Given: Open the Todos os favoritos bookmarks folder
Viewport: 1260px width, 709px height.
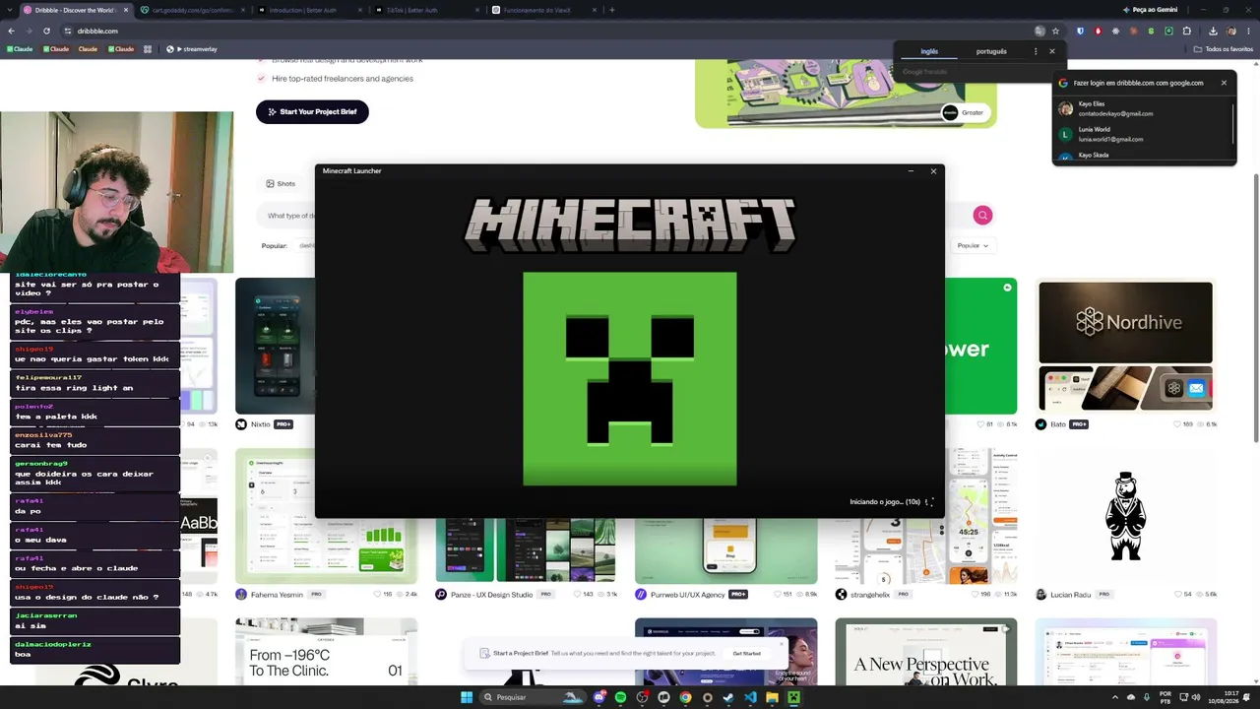Looking at the screenshot, I should tap(1224, 49).
